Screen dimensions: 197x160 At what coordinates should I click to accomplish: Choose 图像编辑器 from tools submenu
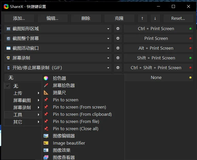(83, 136)
